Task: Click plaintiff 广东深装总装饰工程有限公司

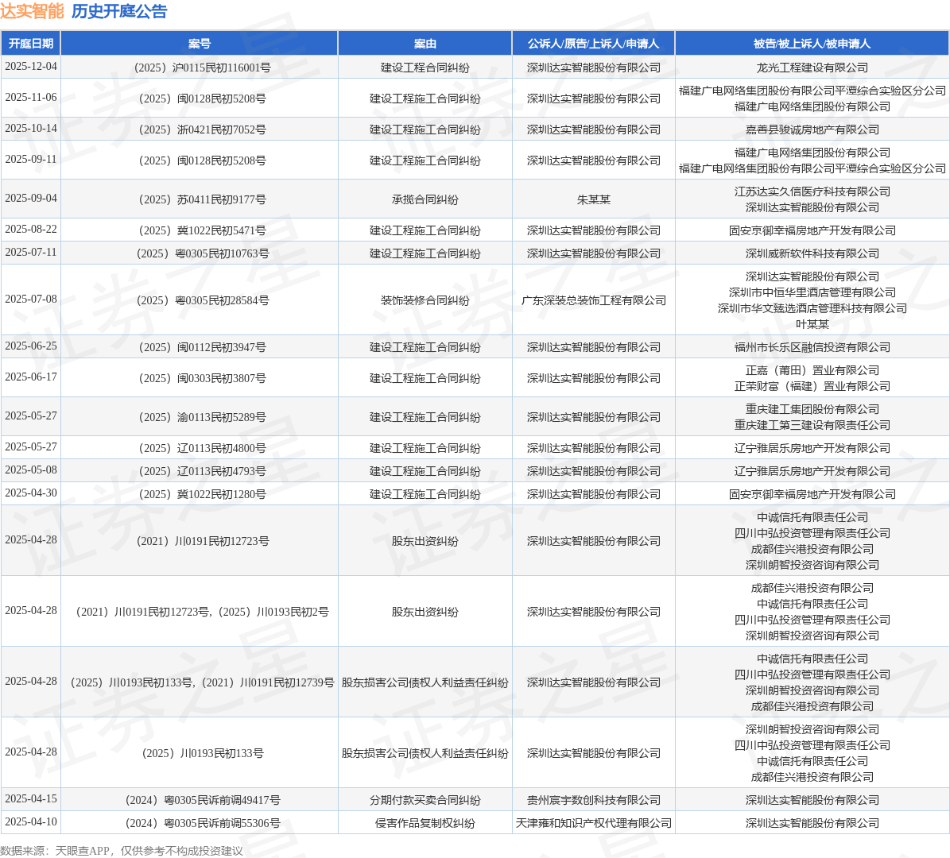Action: 593,300
